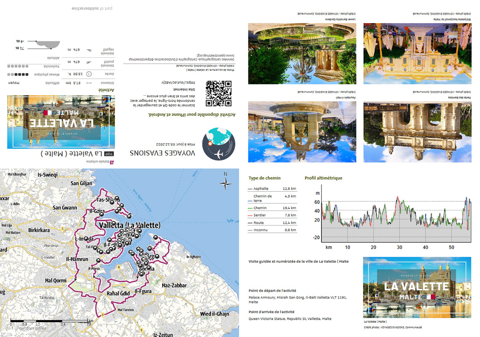Image resolution: width=480 pixels, height=337 pixels.
Task: Open the https://out.ac/IaBZm website link
Action: [x=178, y=83]
